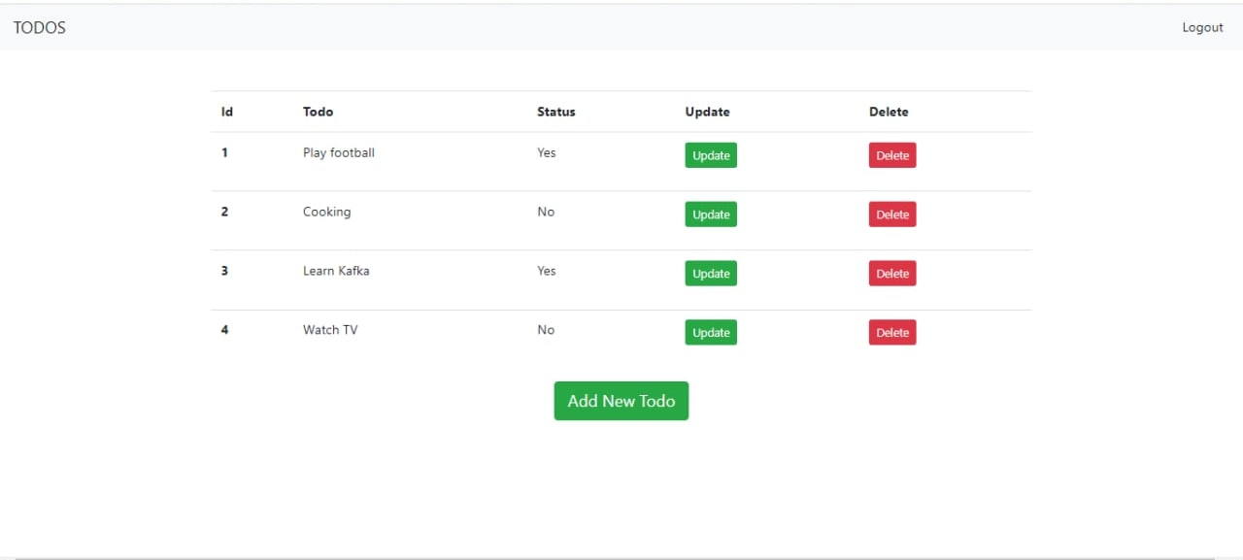This screenshot has width=1243, height=560.
Task: Select the Play football row text
Action: click(x=338, y=152)
